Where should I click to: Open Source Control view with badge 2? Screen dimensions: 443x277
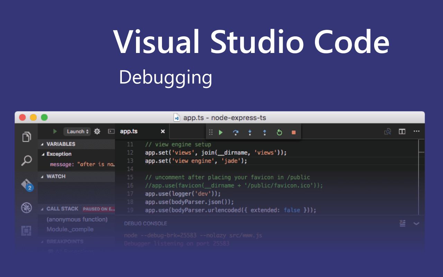point(27,185)
